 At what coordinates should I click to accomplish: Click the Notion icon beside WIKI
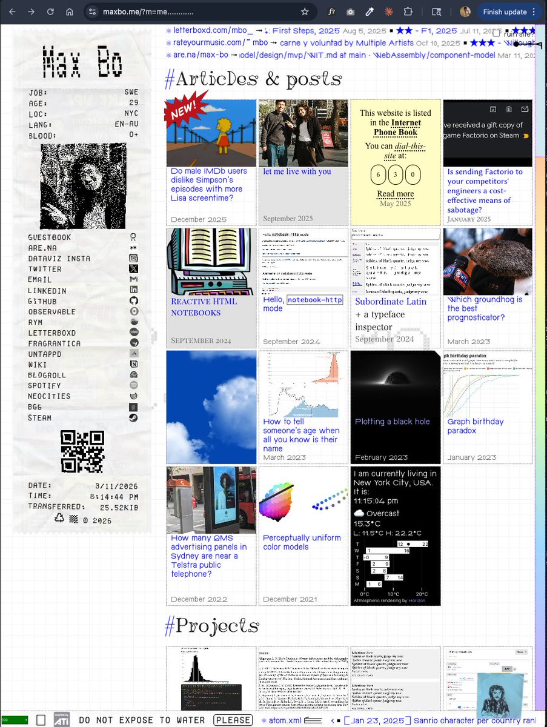pyautogui.click(x=133, y=364)
